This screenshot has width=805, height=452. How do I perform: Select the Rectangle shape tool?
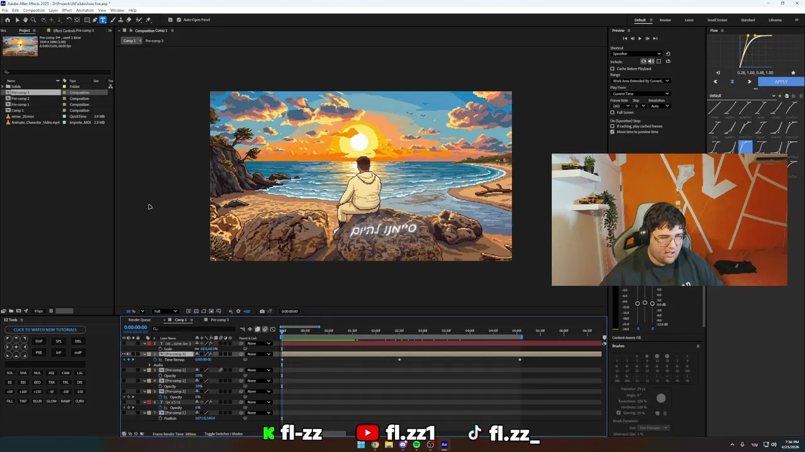(87, 20)
